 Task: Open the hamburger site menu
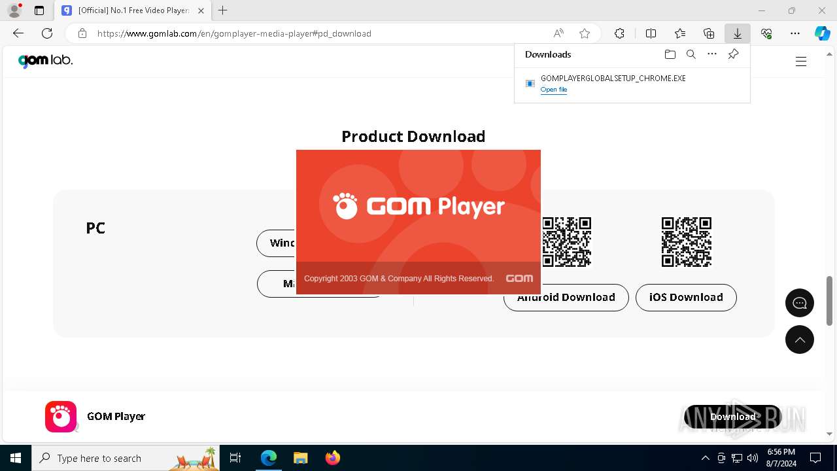point(801,61)
